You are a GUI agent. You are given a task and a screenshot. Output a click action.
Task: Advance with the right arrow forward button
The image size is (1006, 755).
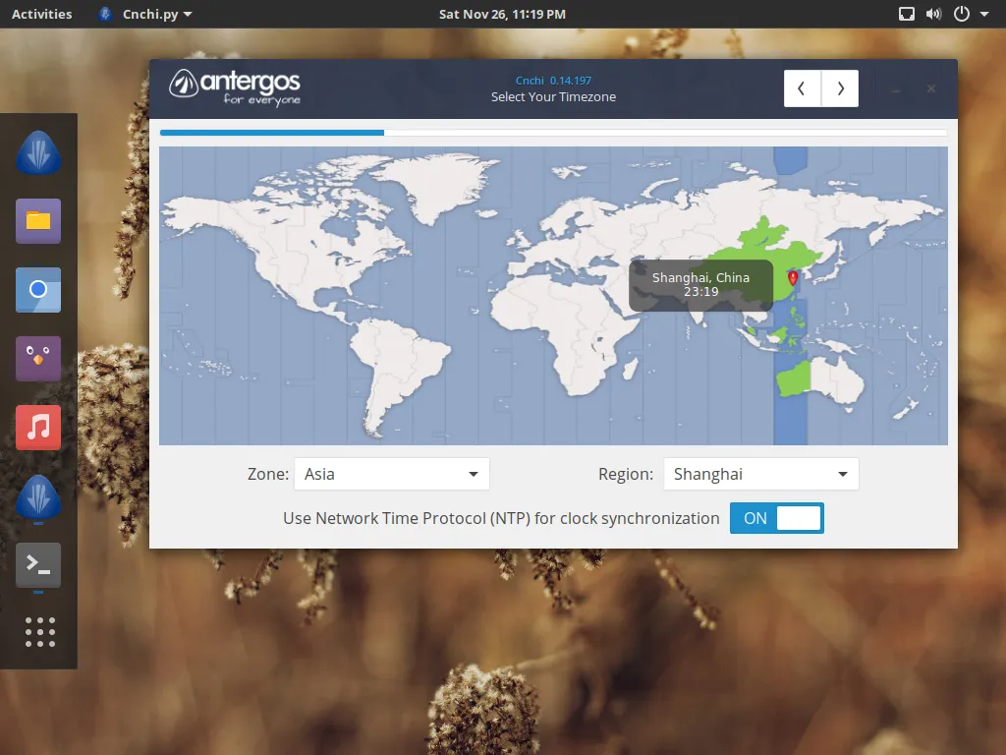click(x=840, y=88)
